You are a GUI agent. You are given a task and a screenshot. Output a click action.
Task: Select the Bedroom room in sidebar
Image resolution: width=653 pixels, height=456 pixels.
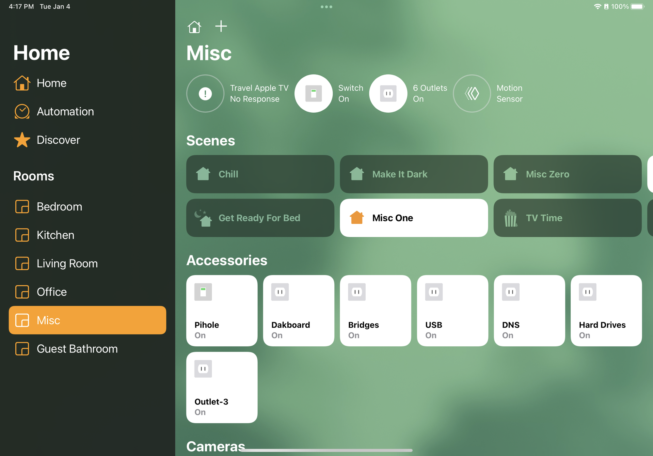(x=59, y=207)
